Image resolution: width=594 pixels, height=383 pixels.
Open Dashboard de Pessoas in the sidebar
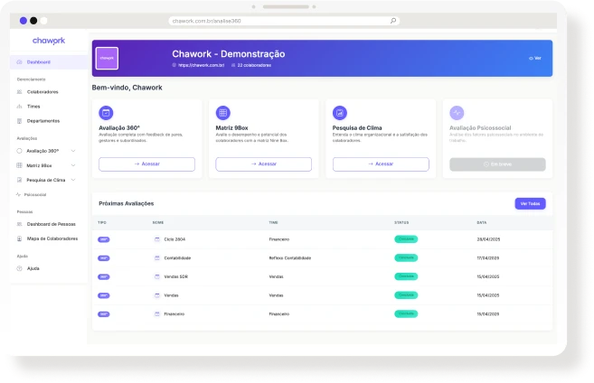point(52,224)
